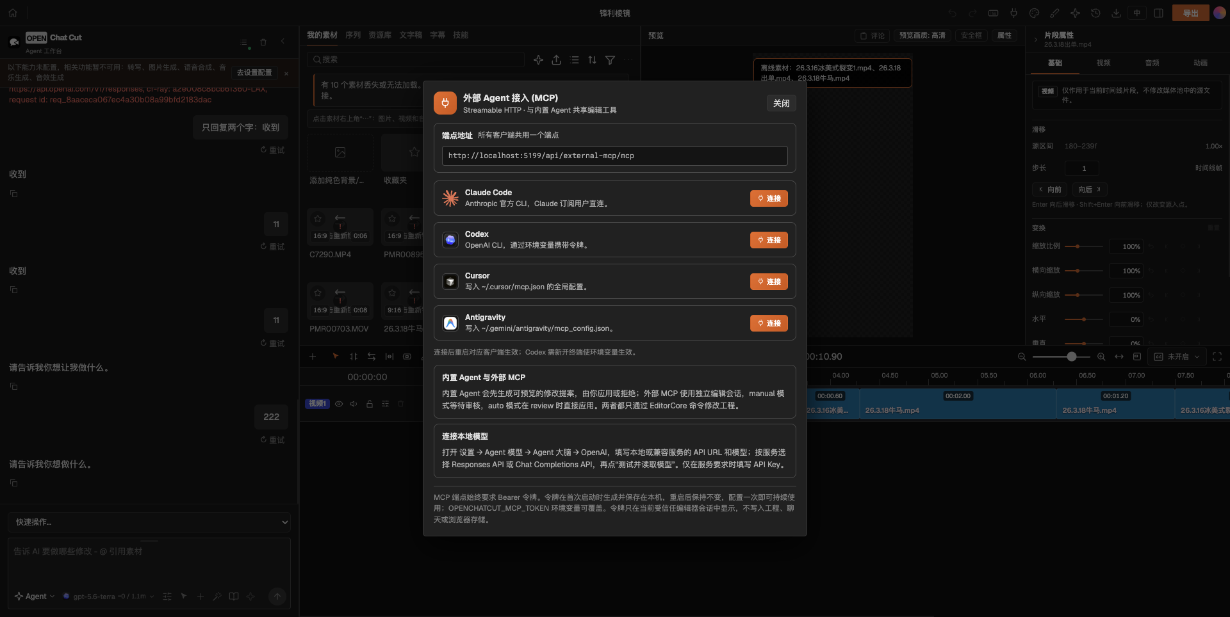1230x617 pixels.
Task: Open the Agent mode dropdown
Action: click(35, 597)
